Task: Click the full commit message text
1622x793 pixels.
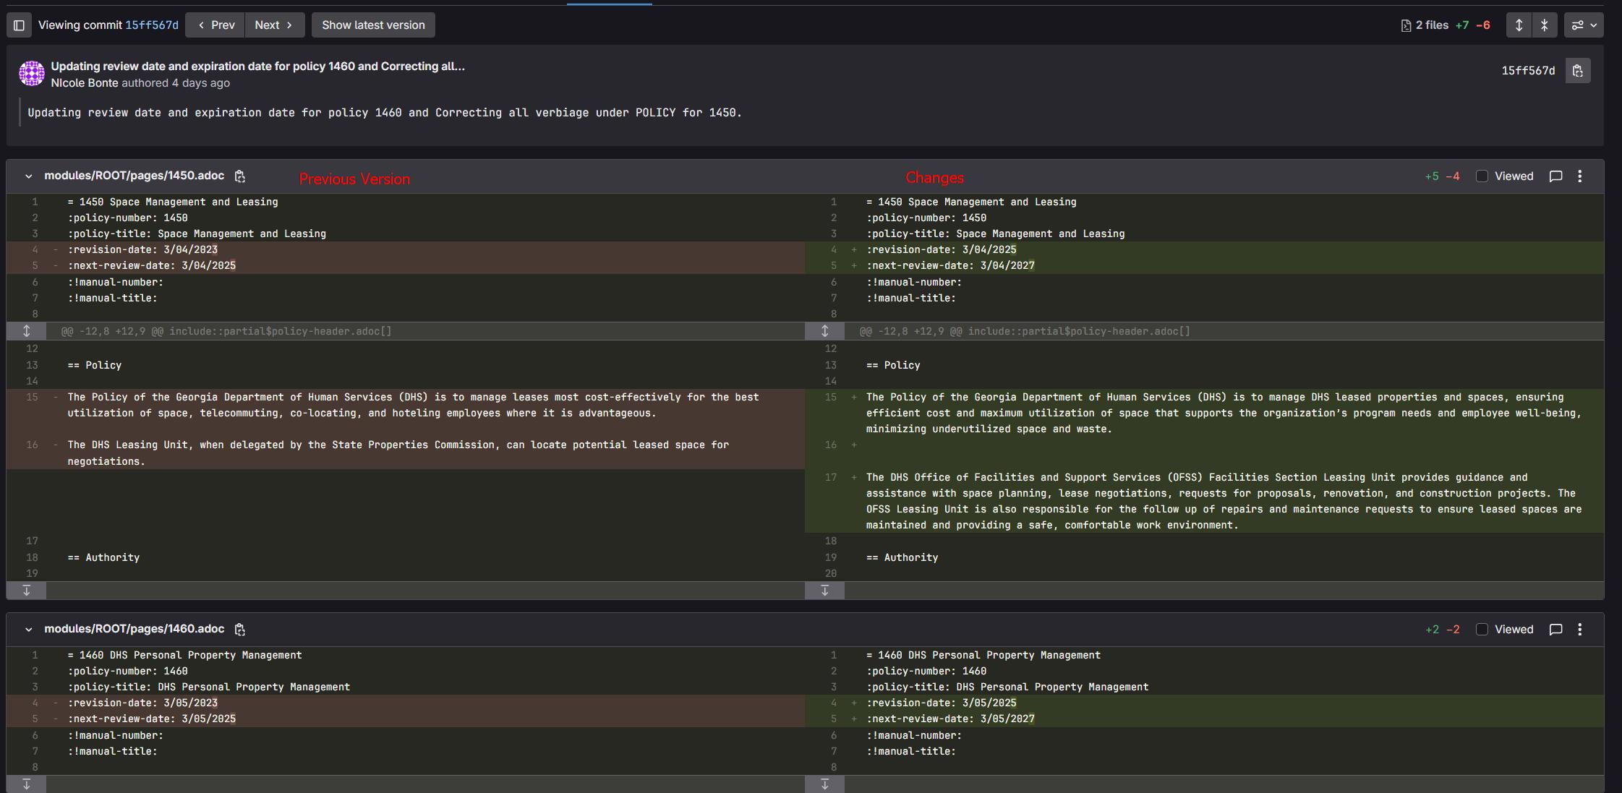Action: tap(385, 113)
